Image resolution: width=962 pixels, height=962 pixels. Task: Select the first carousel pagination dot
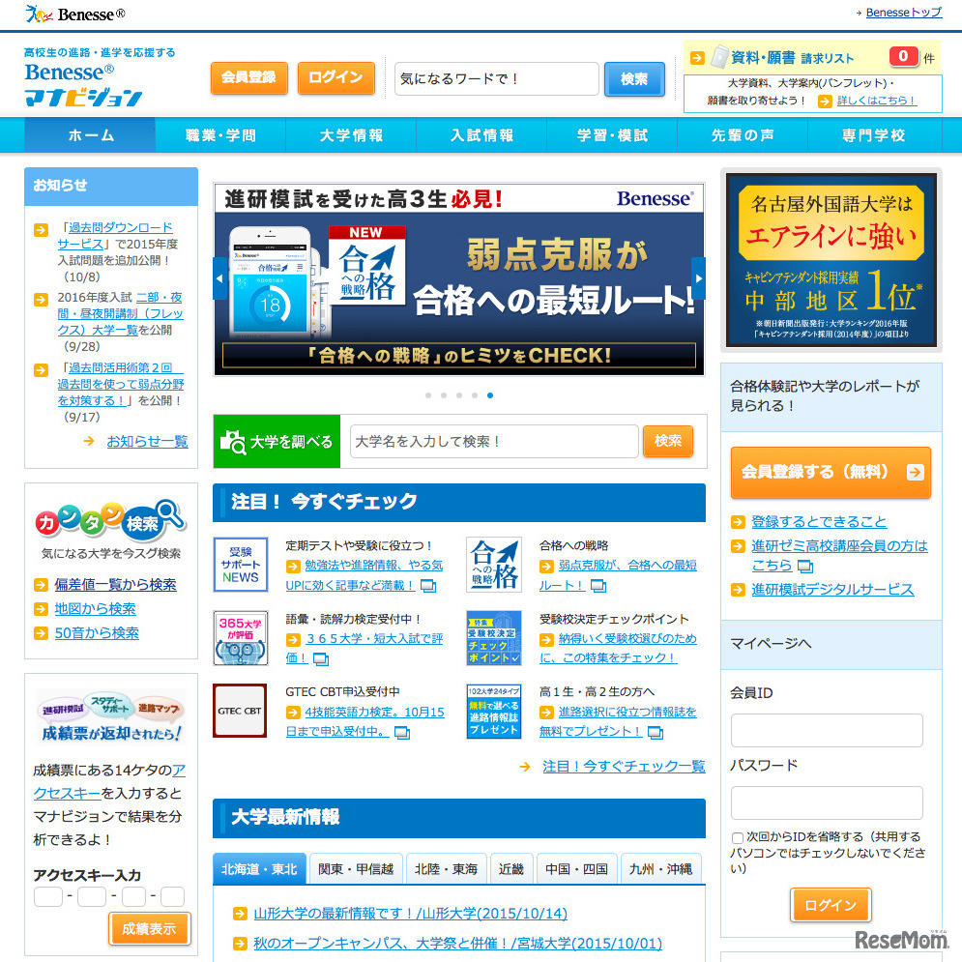click(x=428, y=395)
